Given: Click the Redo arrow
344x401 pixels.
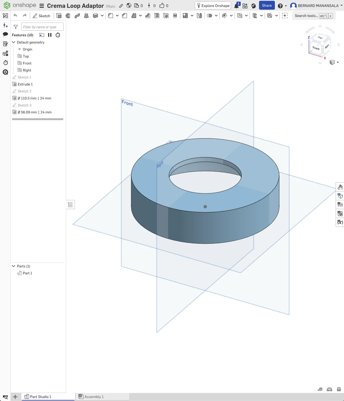Looking at the screenshot, I should pos(25,16).
